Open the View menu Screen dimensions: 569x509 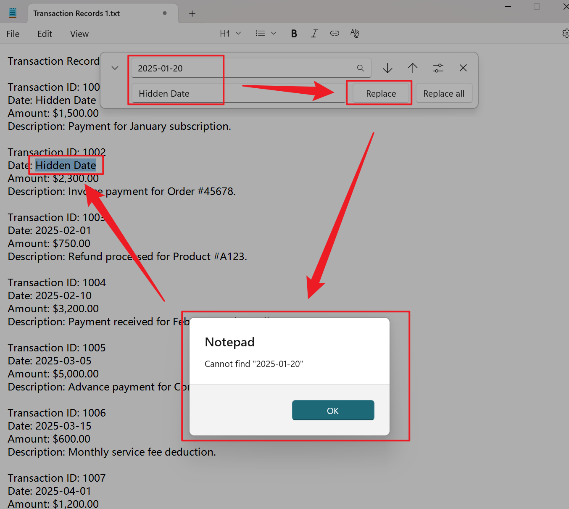[x=79, y=34]
